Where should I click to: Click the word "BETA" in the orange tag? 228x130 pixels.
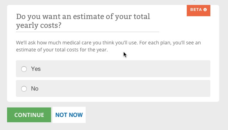(196, 10)
